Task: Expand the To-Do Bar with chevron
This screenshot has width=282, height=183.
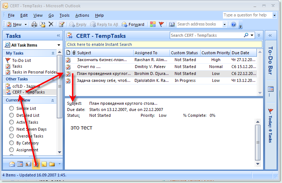Action: [x=270, y=35]
